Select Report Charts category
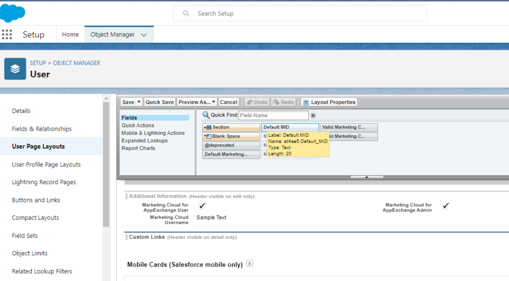 [138, 148]
